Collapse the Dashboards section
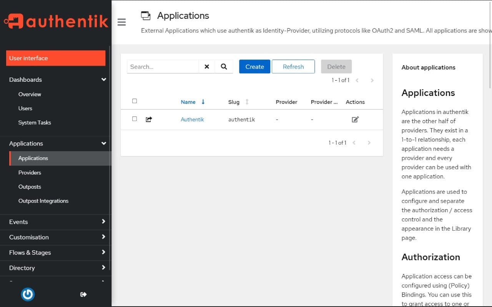The width and height of the screenshot is (492, 307). 103,79
